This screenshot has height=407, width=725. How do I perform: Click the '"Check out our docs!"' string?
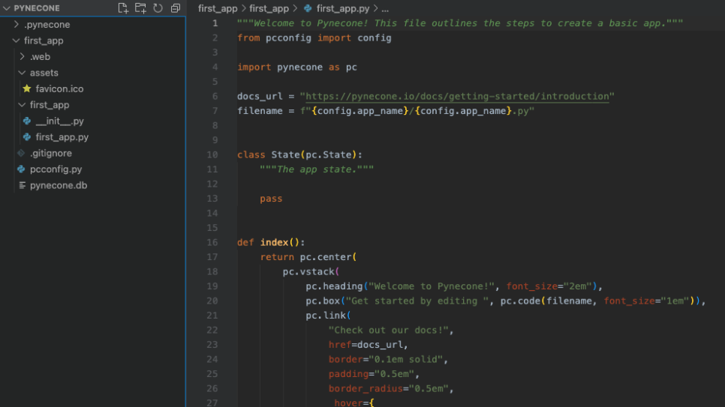(389, 330)
